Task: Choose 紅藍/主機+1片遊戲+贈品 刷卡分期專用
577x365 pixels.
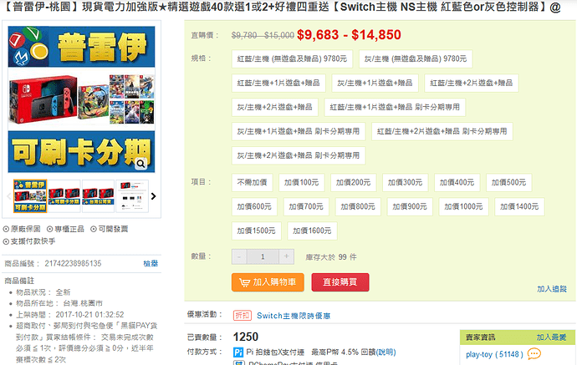Action: click(395, 108)
